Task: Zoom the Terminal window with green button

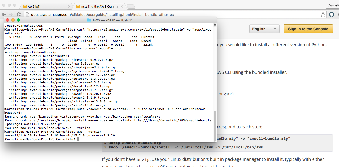Action: coord(18,20)
